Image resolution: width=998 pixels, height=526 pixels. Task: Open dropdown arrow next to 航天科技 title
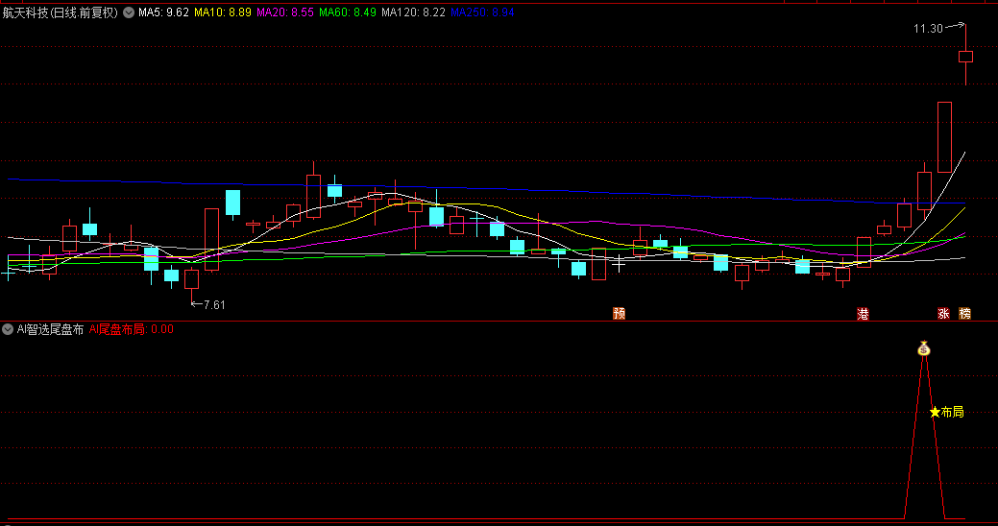129,12
